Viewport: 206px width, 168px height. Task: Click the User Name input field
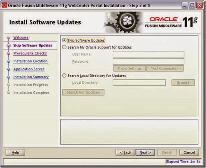tap(148, 54)
